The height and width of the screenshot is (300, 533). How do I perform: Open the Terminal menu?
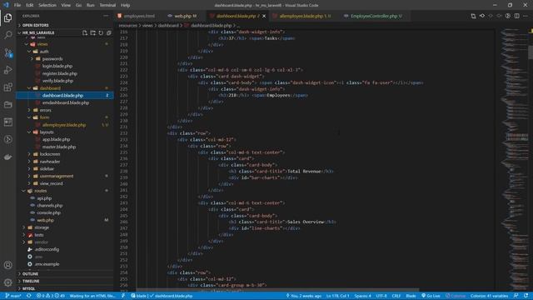[107, 5]
